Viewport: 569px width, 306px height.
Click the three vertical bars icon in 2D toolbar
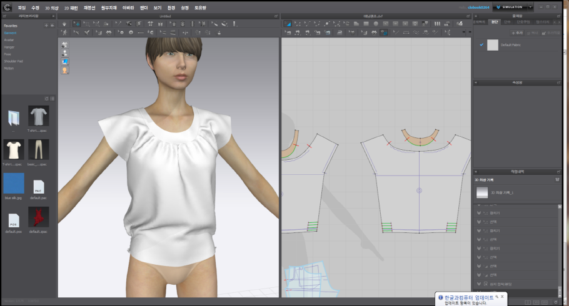click(437, 24)
